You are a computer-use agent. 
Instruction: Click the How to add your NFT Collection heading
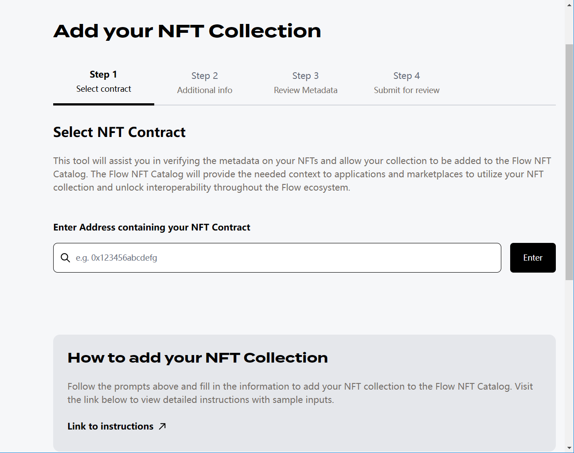point(198,358)
